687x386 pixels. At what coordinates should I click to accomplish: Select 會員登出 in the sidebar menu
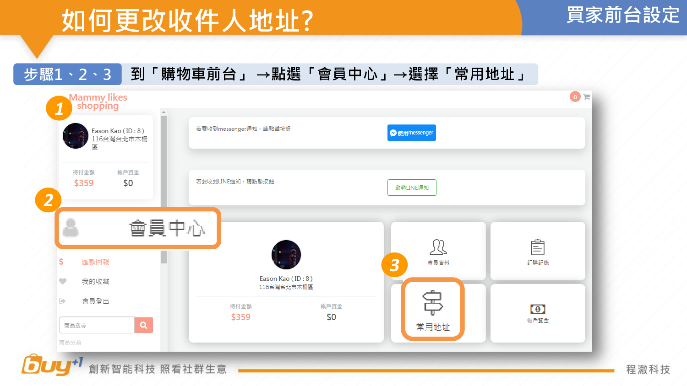point(95,301)
